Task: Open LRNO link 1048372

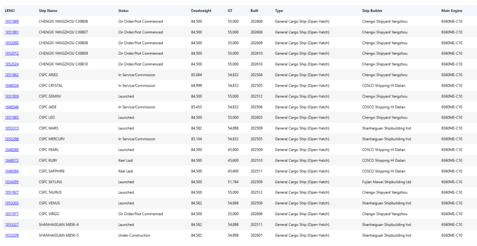Action: click(x=11, y=161)
